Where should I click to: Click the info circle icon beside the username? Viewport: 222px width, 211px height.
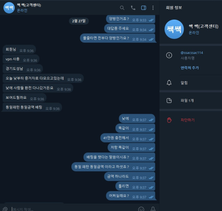169,55
